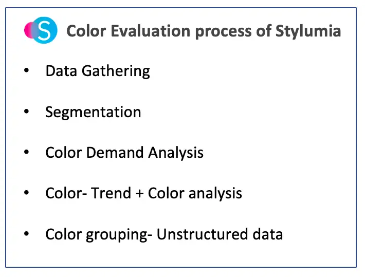Screen dimensions: 365x277
Task: Click the Segmentation bullet text
Action: [x=93, y=112]
